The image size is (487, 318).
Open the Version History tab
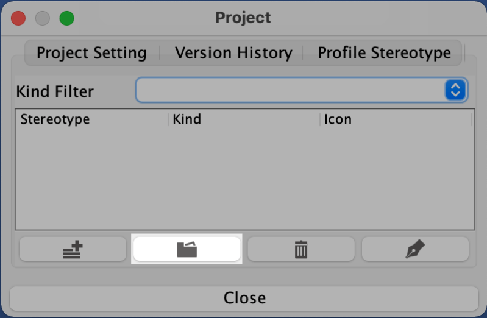233,53
